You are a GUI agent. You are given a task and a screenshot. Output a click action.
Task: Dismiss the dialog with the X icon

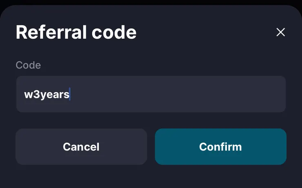click(x=280, y=32)
